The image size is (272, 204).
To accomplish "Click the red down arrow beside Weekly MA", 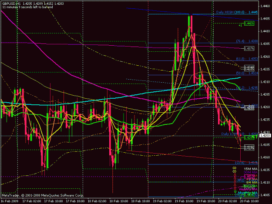I will click(235, 189).
